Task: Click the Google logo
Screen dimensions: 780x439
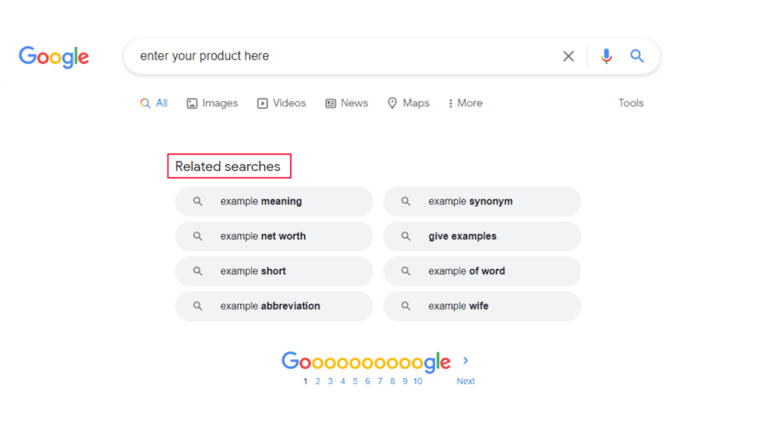Action: 53,57
